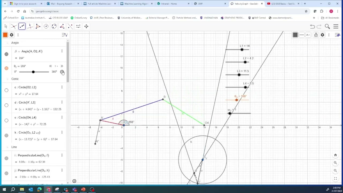The width and height of the screenshot is (343, 193).
Task: Select the Move Graphics View tool
Action: point(86,26)
